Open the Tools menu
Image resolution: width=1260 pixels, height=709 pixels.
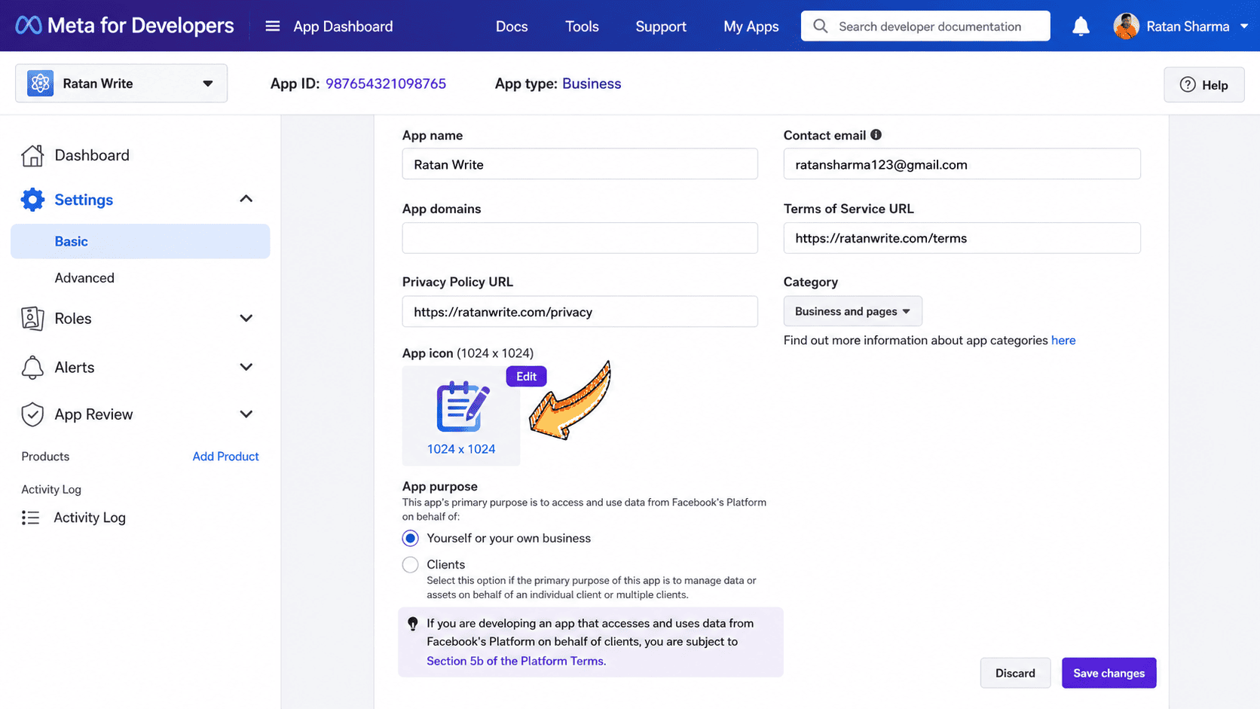[582, 26]
